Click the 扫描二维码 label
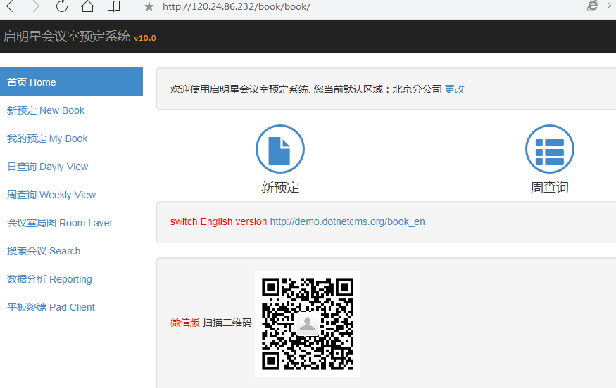616x388 pixels. (227, 323)
